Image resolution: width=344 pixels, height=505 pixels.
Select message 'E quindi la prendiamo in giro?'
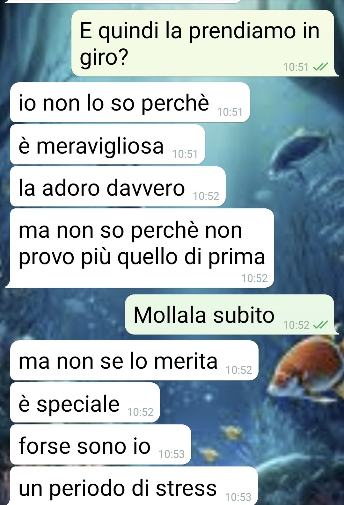tap(203, 43)
